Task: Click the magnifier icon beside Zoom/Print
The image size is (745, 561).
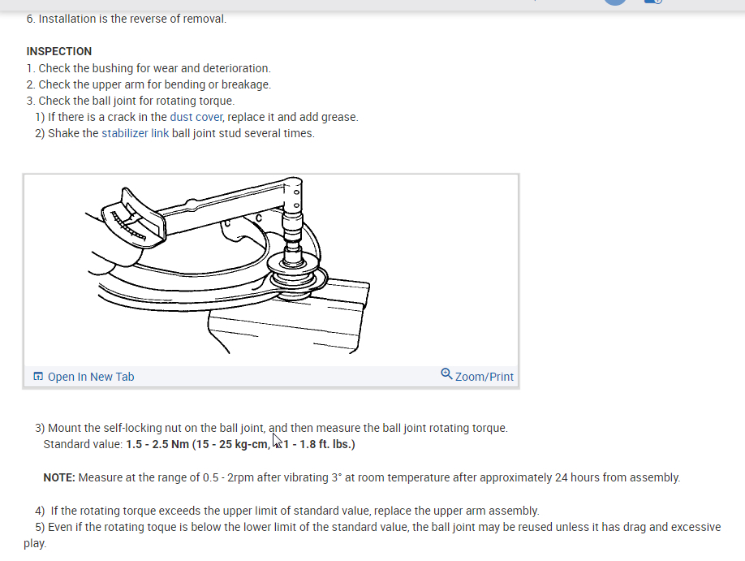Action: point(446,374)
